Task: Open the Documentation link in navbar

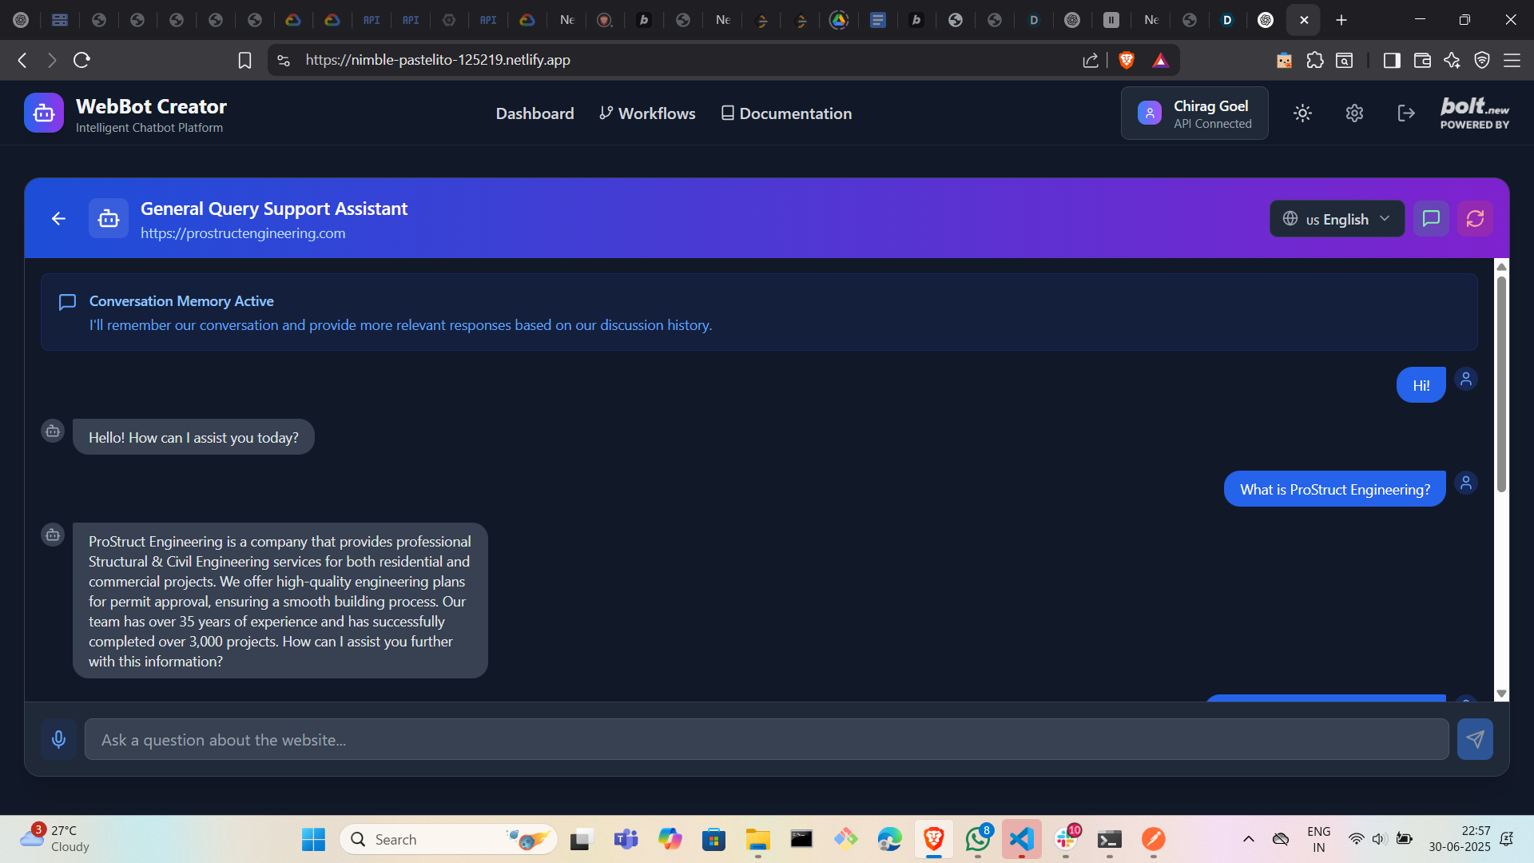Action: 786,113
